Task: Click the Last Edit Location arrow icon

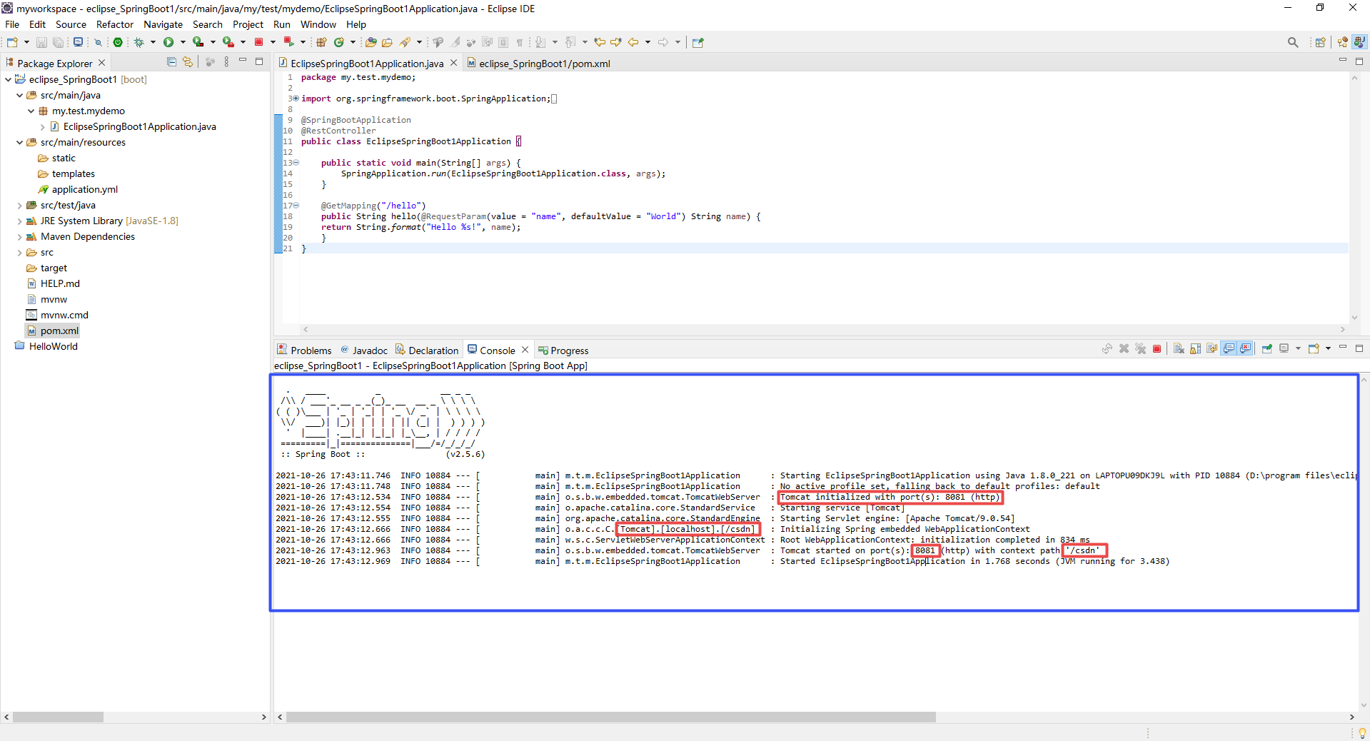Action: pos(600,43)
